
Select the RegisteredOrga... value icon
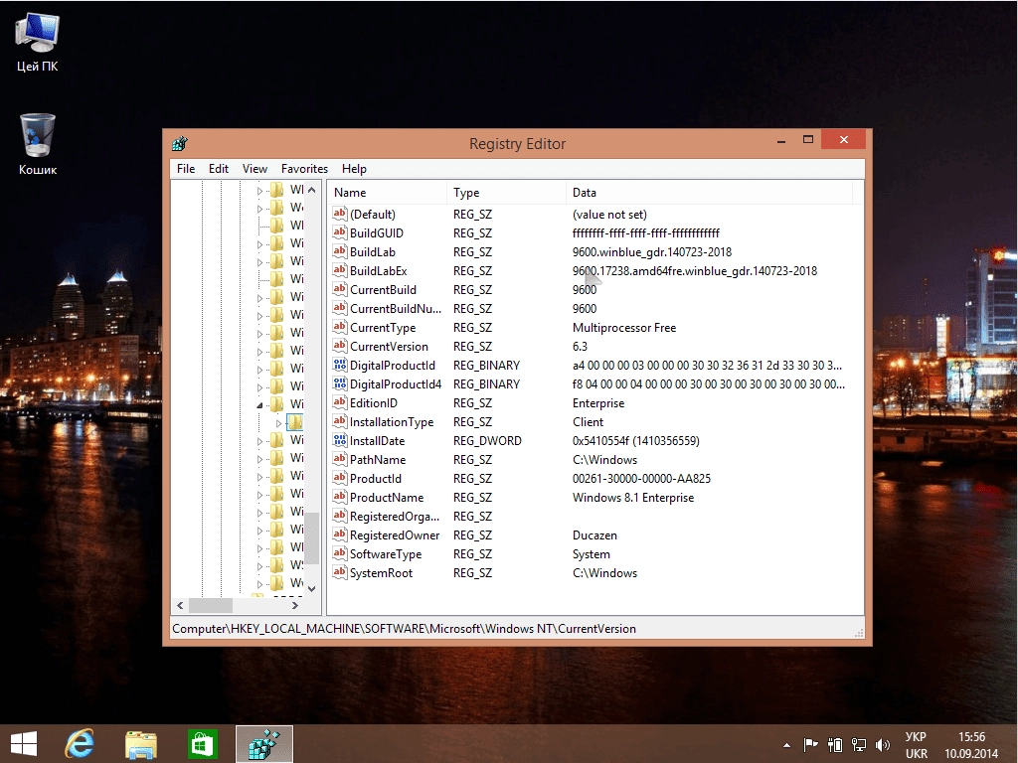(340, 516)
